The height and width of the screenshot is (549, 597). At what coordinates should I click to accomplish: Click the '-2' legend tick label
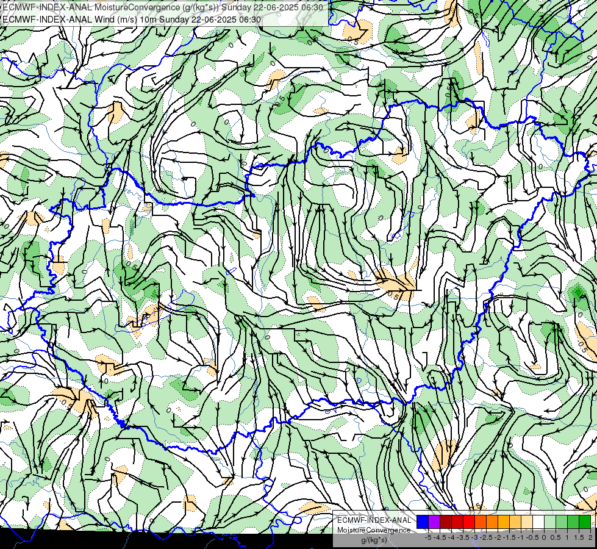tap(498, 537)
